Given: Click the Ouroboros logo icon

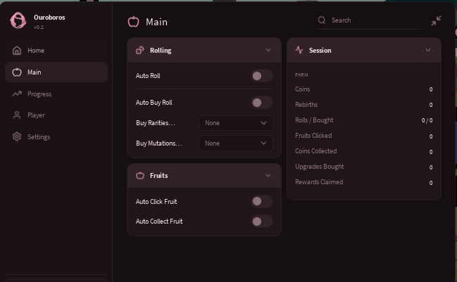Looking at the screenshot, I should coord(18,20).
